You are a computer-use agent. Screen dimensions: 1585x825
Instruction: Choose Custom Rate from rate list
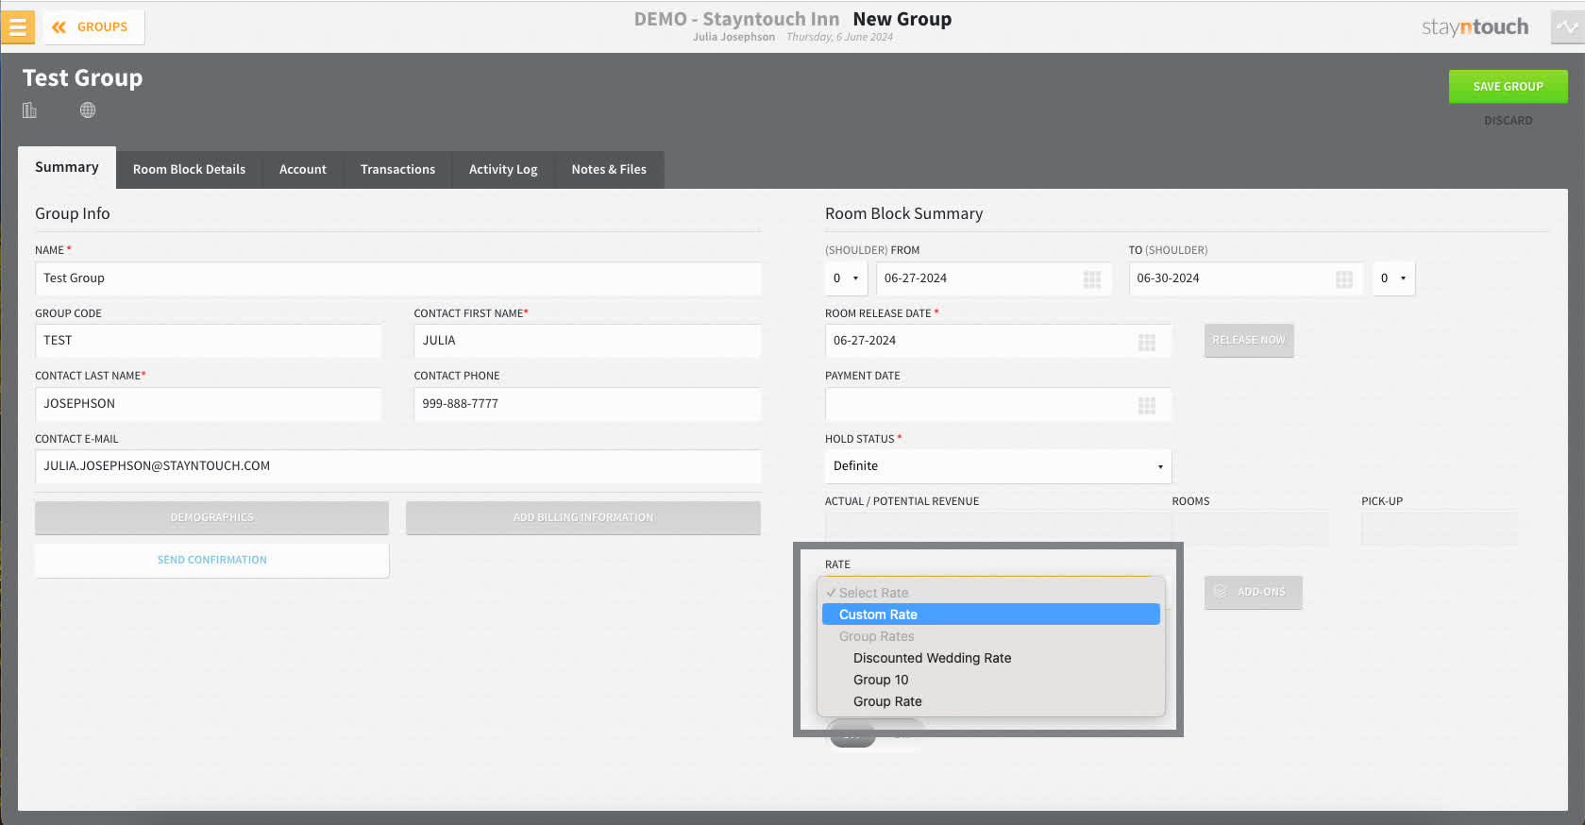[990, 615]
